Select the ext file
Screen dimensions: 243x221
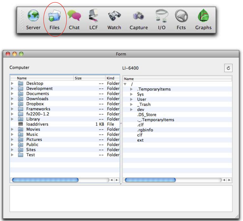[x=140, y=140]
